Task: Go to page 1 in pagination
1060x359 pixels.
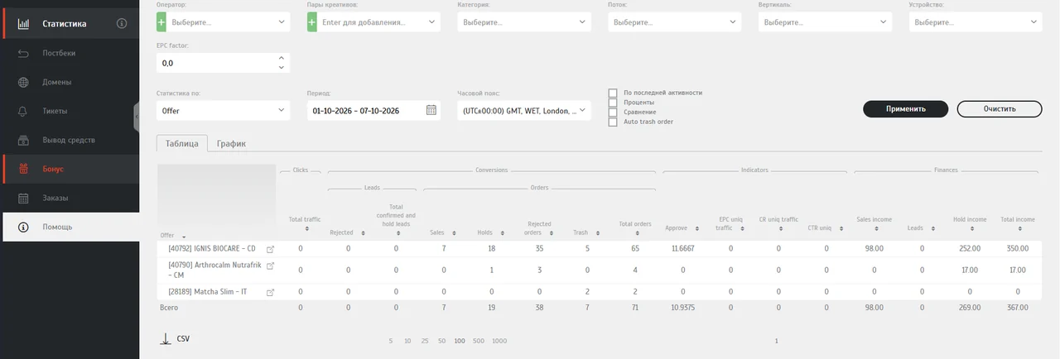Action: (x=776, y=341)
